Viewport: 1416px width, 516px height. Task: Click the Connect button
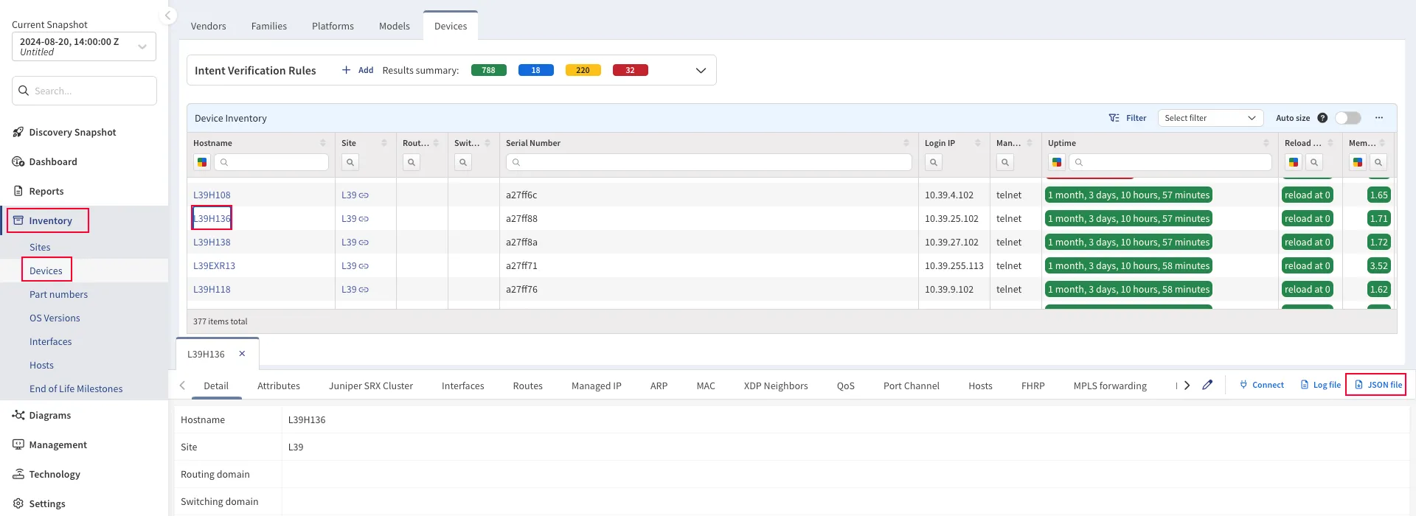1261,385
